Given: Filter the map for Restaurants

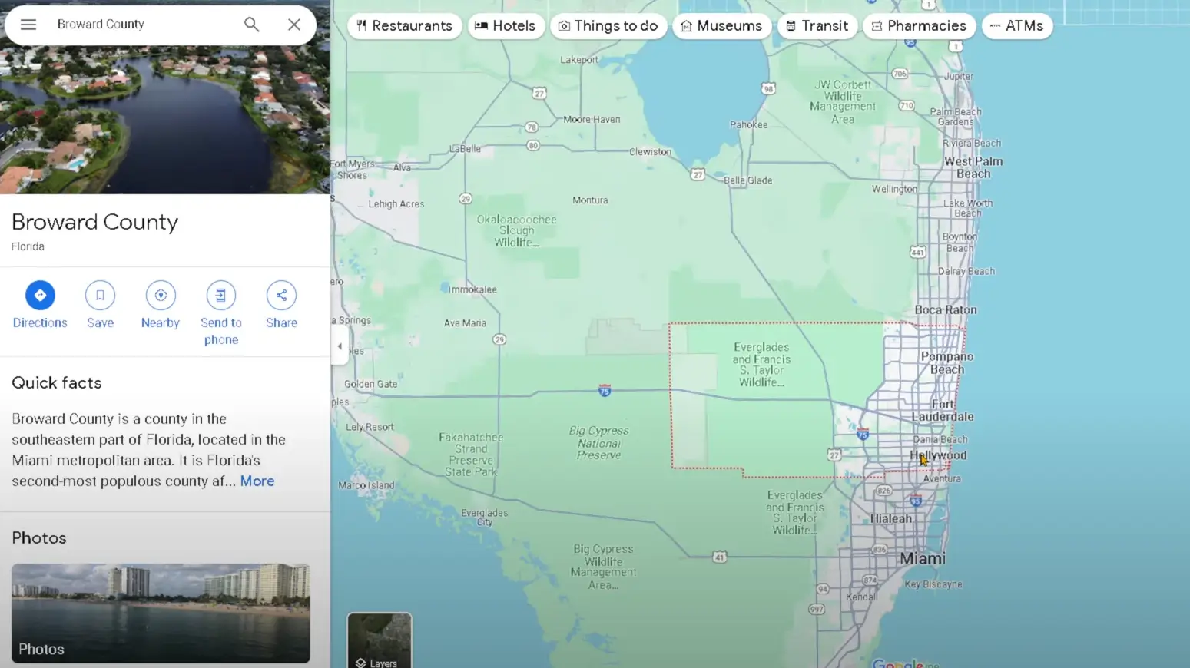Looking at the screenshot, I should 404,25.
